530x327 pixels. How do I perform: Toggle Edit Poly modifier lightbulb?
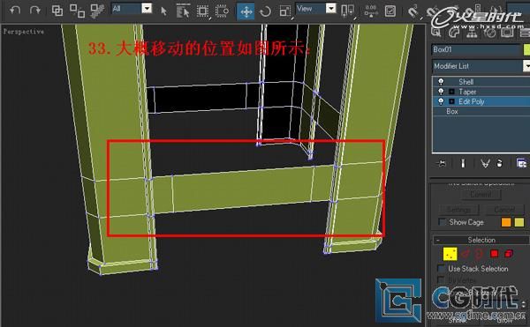(x=441, y=101)
